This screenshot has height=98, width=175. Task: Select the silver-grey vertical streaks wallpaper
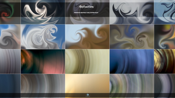coord(10,62)
